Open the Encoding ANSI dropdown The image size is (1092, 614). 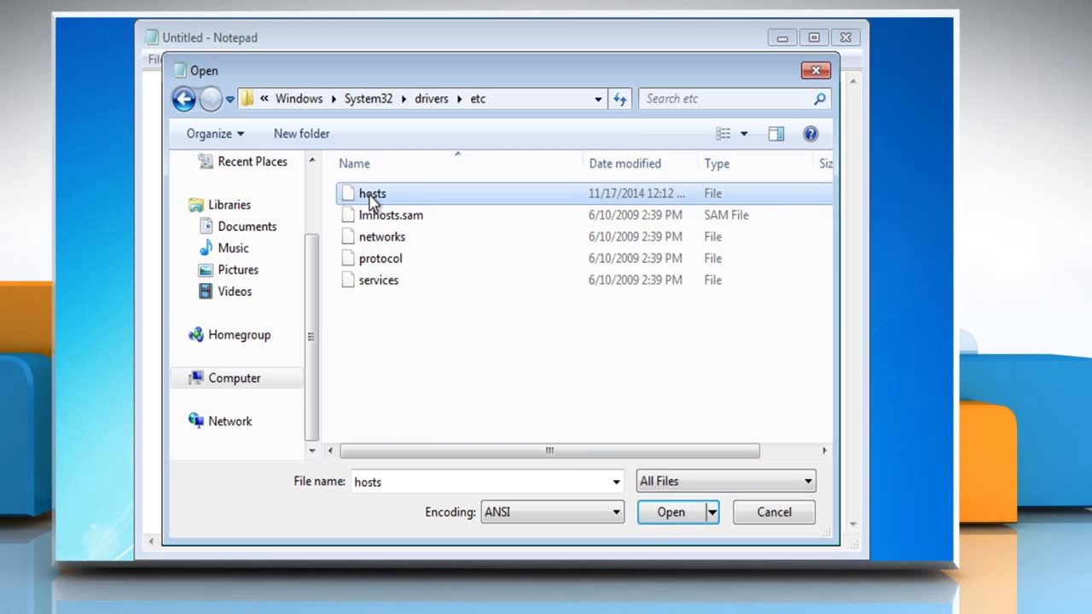pyautogui.click(x=552, y=512)
